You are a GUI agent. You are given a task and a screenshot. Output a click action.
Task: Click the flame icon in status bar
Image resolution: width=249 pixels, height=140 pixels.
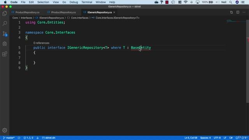tap(38, 138)
